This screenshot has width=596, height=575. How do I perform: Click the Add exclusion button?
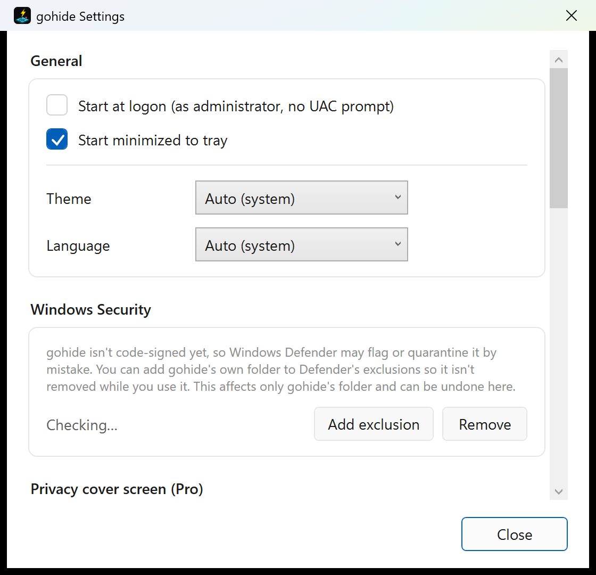374,424
